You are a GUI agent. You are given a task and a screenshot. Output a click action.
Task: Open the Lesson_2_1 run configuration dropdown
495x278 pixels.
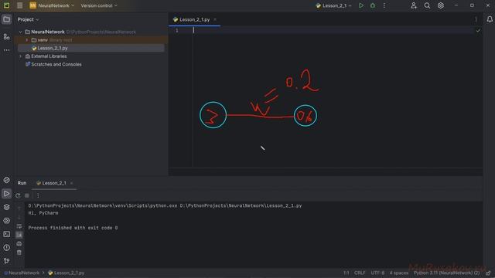pos(333,5)
